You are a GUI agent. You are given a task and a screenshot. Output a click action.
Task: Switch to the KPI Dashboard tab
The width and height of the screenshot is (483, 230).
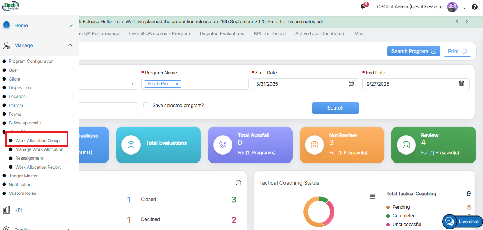(270, 33)
